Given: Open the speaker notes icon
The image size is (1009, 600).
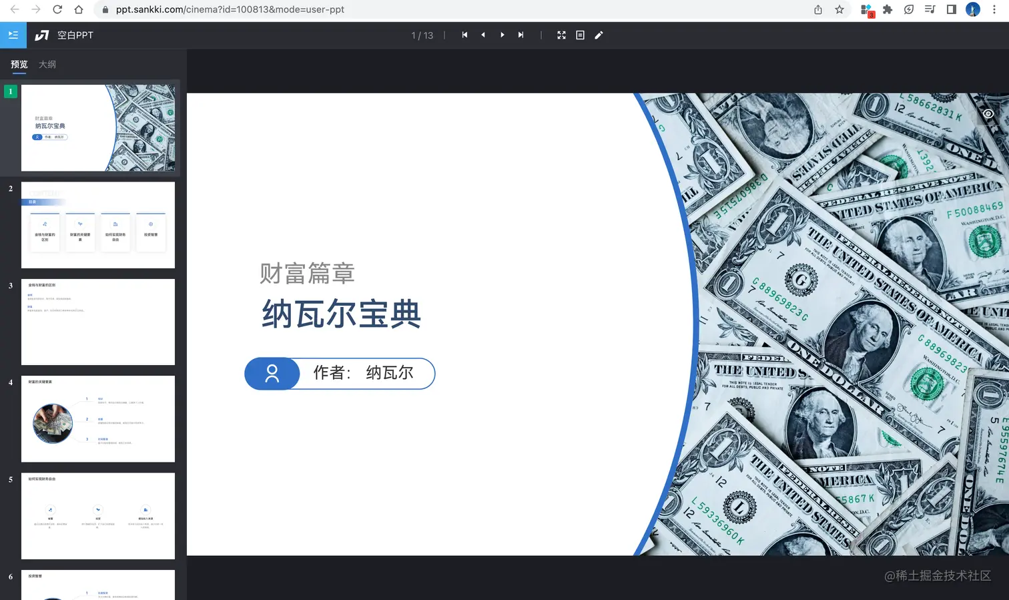Looking at the screenshot, I should (580, 35).
